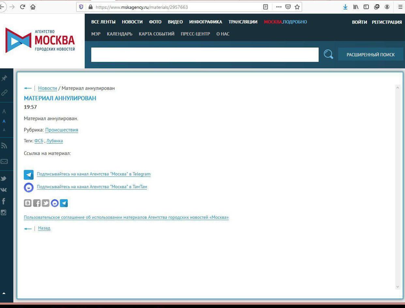Open Telegram channel subscription link
405x308 pixels.
[94, 174]
